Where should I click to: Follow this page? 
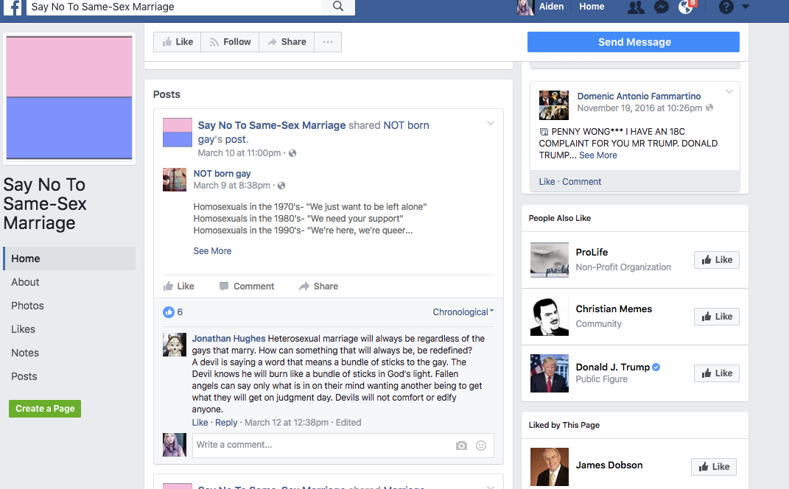(230, 42)
